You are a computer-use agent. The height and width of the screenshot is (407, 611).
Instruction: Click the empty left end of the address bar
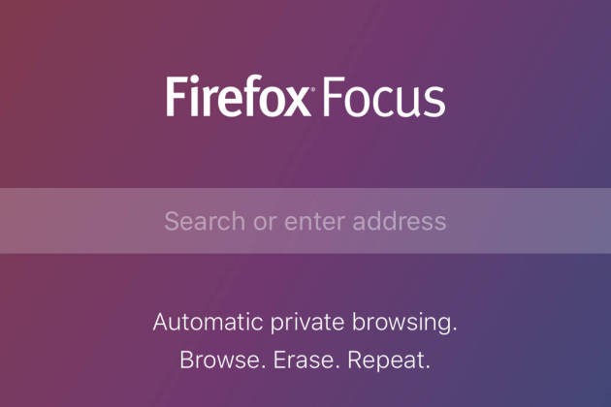pos(78,221)
